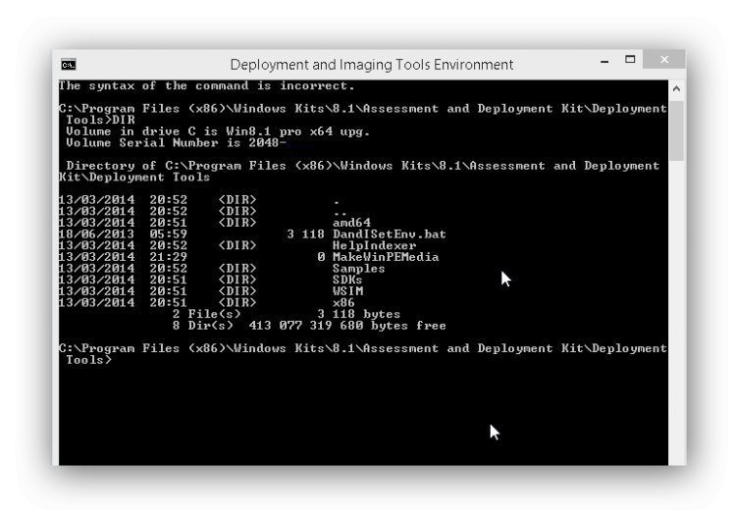Click at the final Tools> command prompt
The width and height of the screenshot is (736, 515).
[89, 360]
